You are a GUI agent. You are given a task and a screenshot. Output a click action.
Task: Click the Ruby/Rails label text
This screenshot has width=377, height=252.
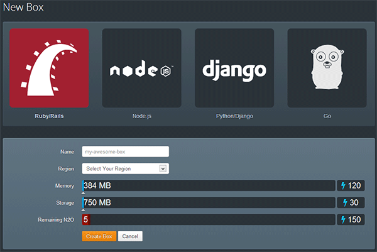[49, 116]
